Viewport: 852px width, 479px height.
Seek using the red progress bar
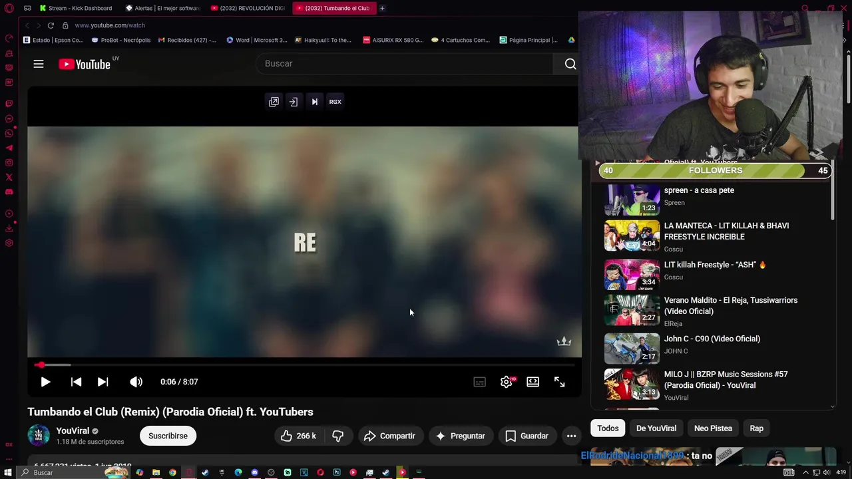click(x=304, y=365)
